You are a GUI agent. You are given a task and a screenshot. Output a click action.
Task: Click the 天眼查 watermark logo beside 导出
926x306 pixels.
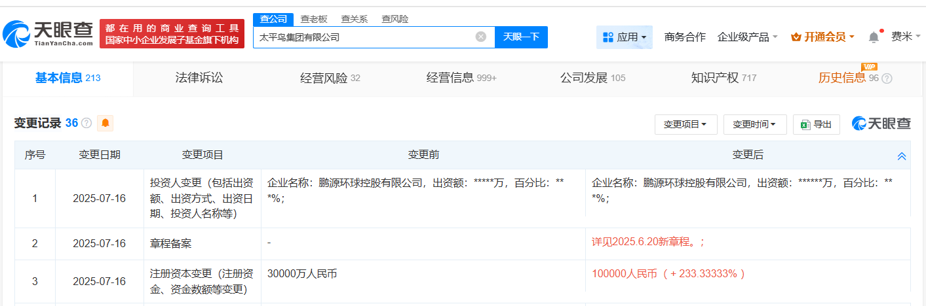(x=881, y=124)
